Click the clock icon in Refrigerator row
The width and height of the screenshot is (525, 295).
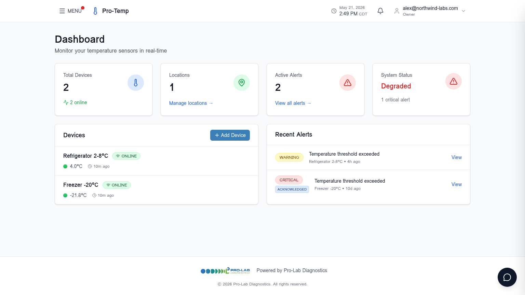pos(90,166)
